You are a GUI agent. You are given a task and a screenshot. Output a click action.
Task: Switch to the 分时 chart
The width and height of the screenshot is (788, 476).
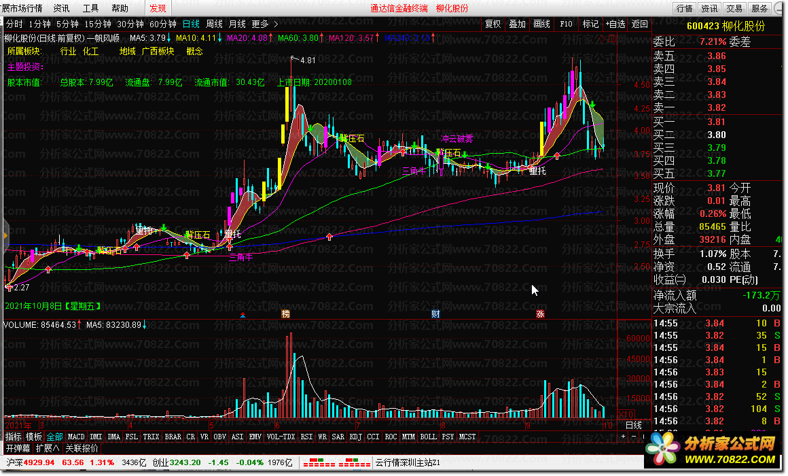[x=14, y=24]
